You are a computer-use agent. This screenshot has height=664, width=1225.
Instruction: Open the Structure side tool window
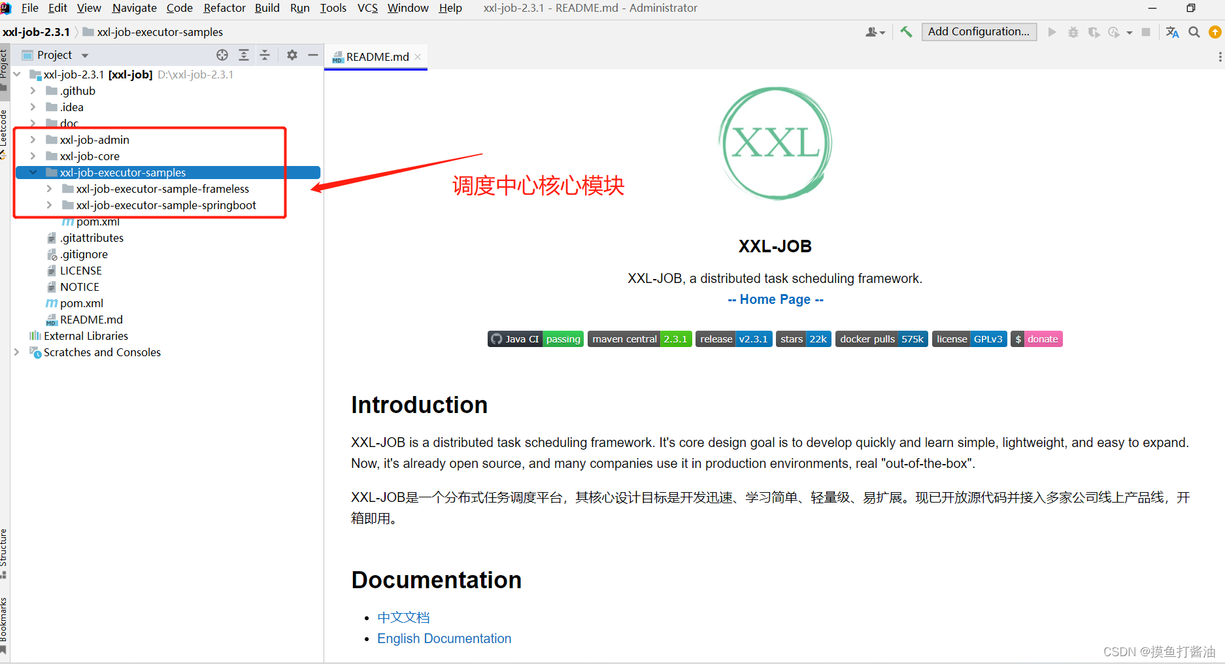coord(4,553)
